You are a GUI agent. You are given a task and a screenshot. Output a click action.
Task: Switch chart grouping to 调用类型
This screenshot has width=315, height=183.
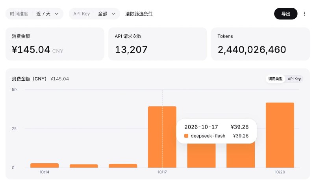point(275,79)
